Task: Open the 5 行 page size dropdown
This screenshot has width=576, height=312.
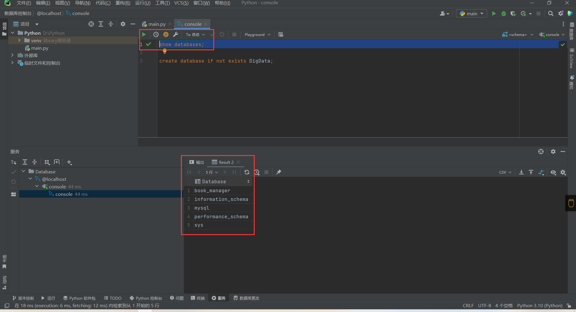Action: tap(211, 172)
